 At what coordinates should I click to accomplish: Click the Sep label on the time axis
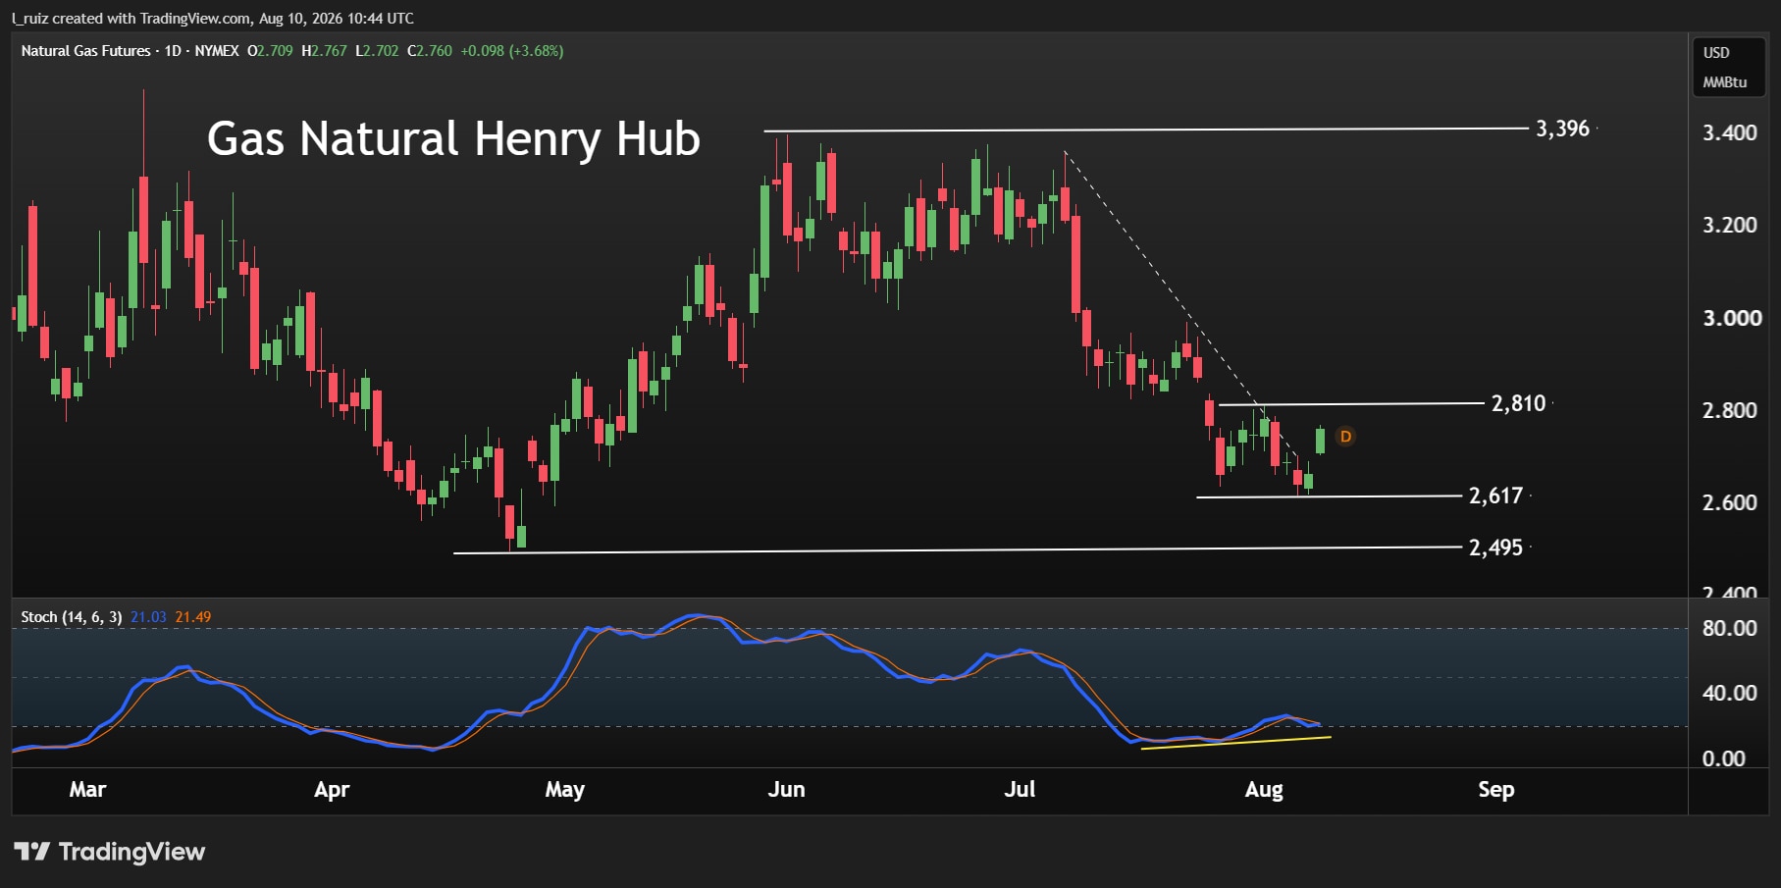(1496, 790)
